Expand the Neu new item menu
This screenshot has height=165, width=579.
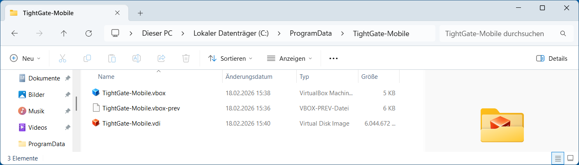pos(26,58)
